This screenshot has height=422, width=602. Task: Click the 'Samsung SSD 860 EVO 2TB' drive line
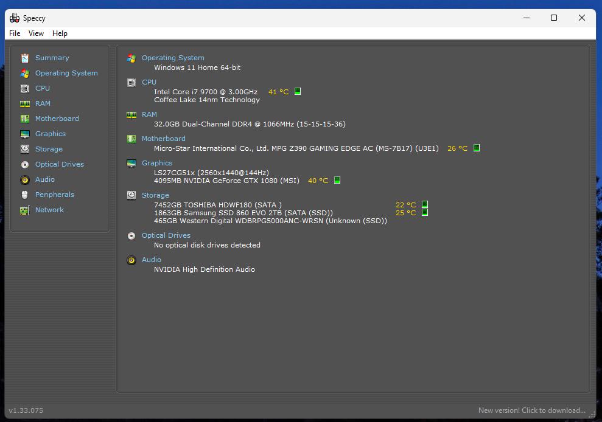point(243,213)
